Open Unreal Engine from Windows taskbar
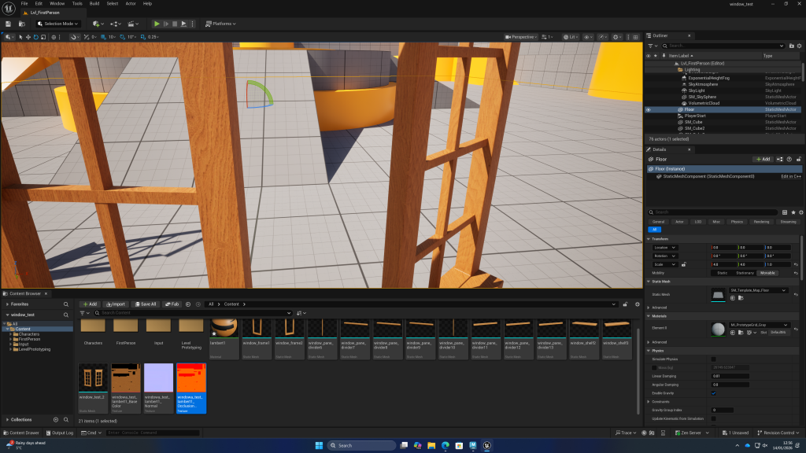Viewport: 806px width, 453px height. pos(487,445)
